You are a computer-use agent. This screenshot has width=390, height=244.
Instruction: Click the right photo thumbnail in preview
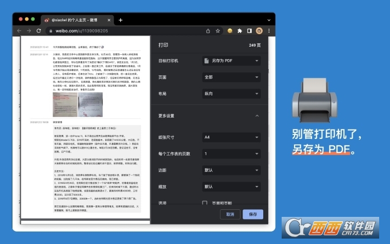coord(90,105)
